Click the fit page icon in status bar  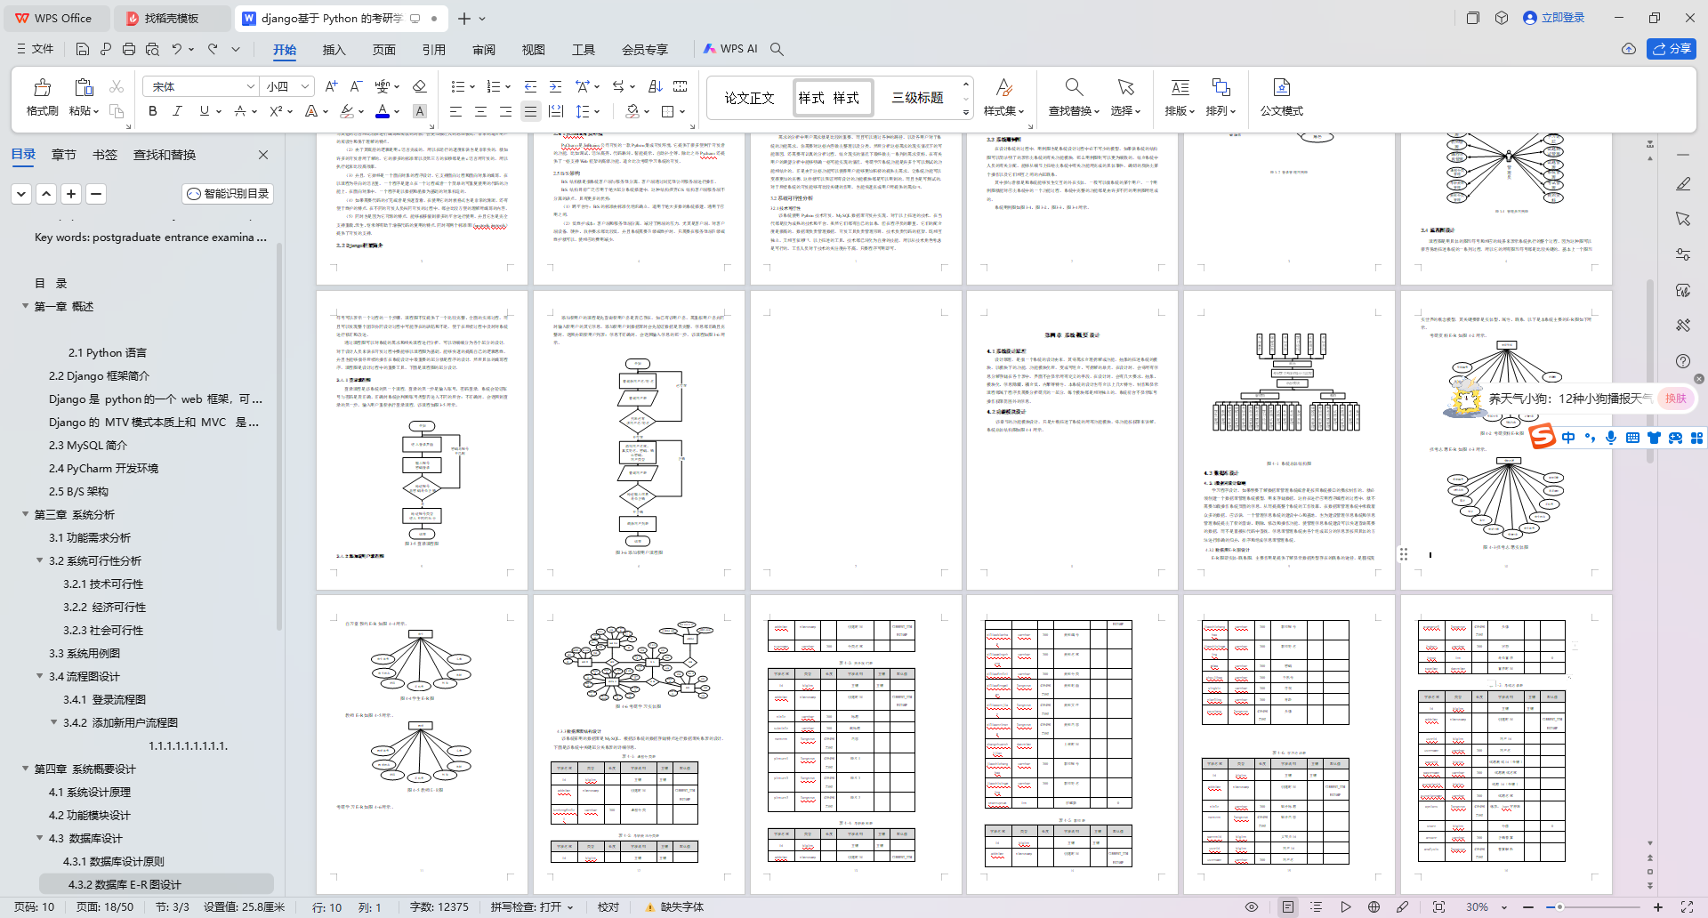1438,907
